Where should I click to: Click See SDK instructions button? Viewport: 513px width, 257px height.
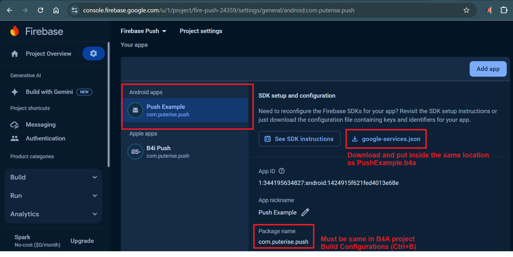click(299, 139)
